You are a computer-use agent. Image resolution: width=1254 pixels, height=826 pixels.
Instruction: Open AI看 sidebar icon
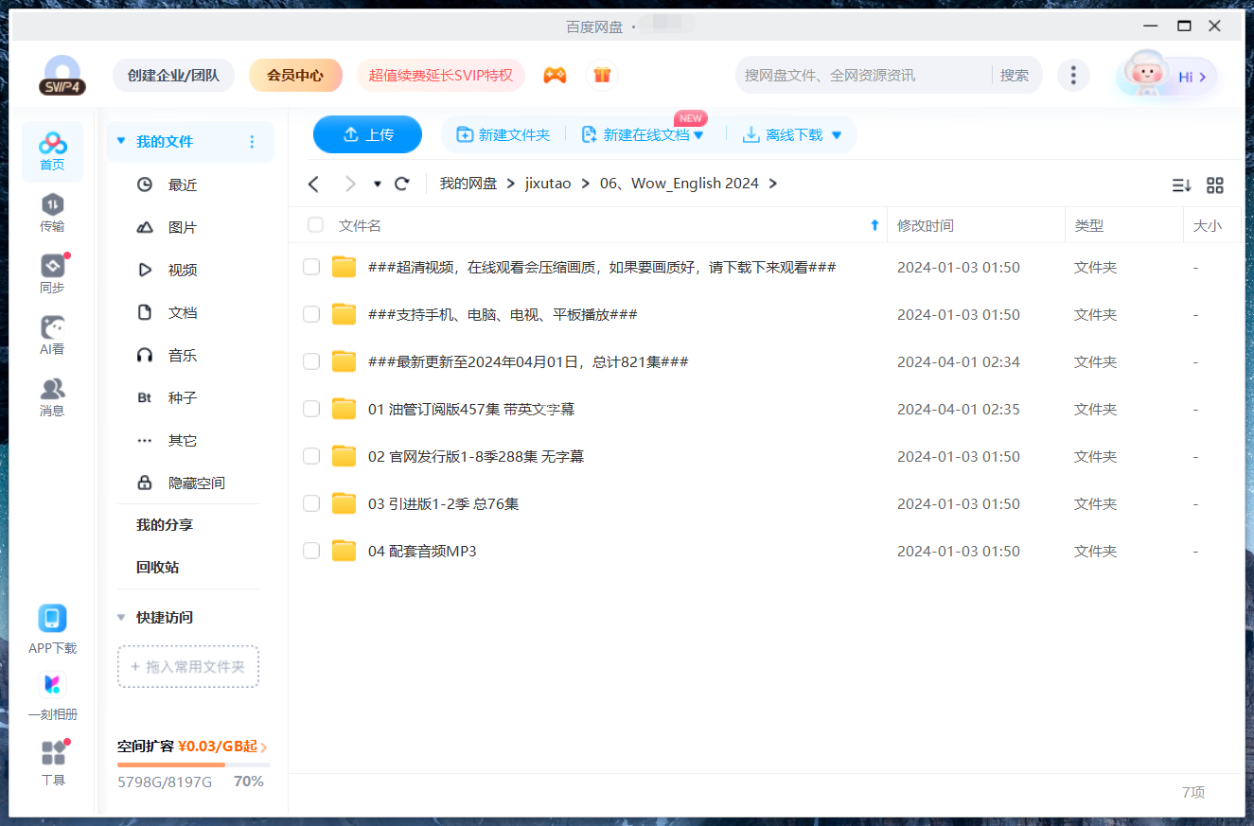[52, 336]
